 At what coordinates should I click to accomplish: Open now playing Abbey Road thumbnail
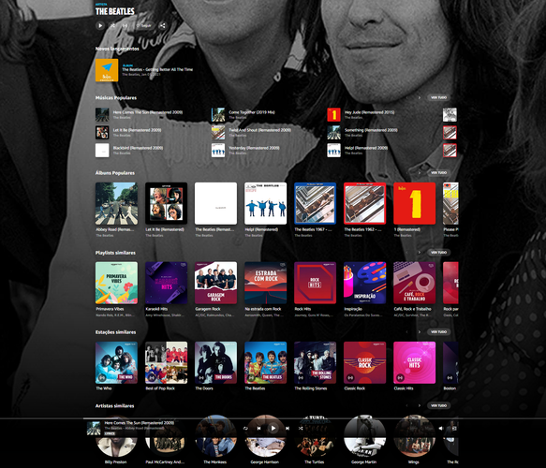94,429
